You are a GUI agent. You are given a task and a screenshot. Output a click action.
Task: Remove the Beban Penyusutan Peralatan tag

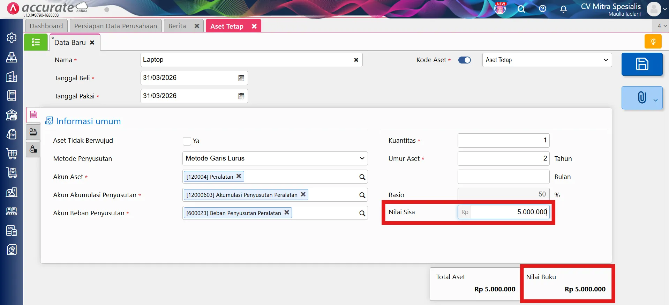pos(287,213)
